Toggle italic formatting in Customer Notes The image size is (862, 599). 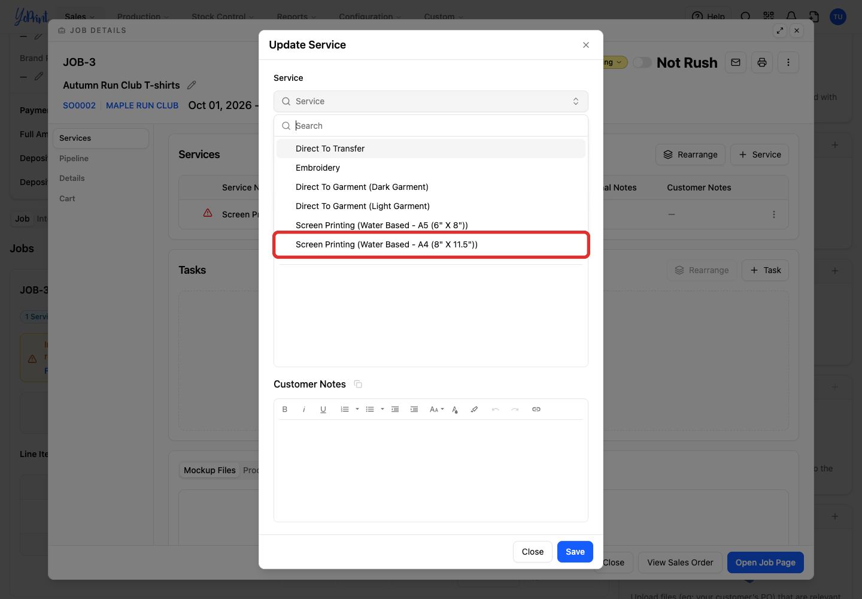[304, 410]
